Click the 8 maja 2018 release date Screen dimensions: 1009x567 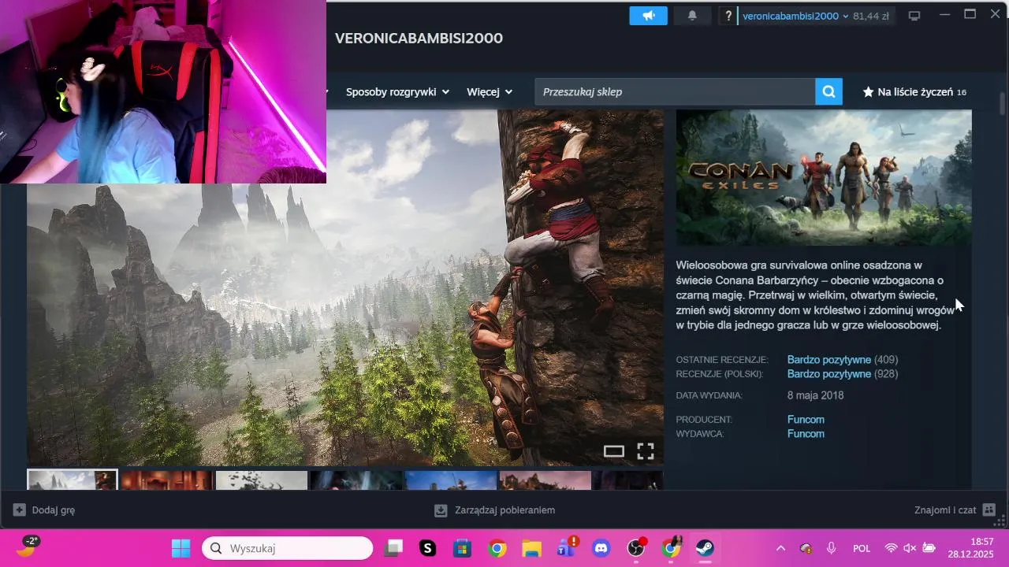(815, 395)
